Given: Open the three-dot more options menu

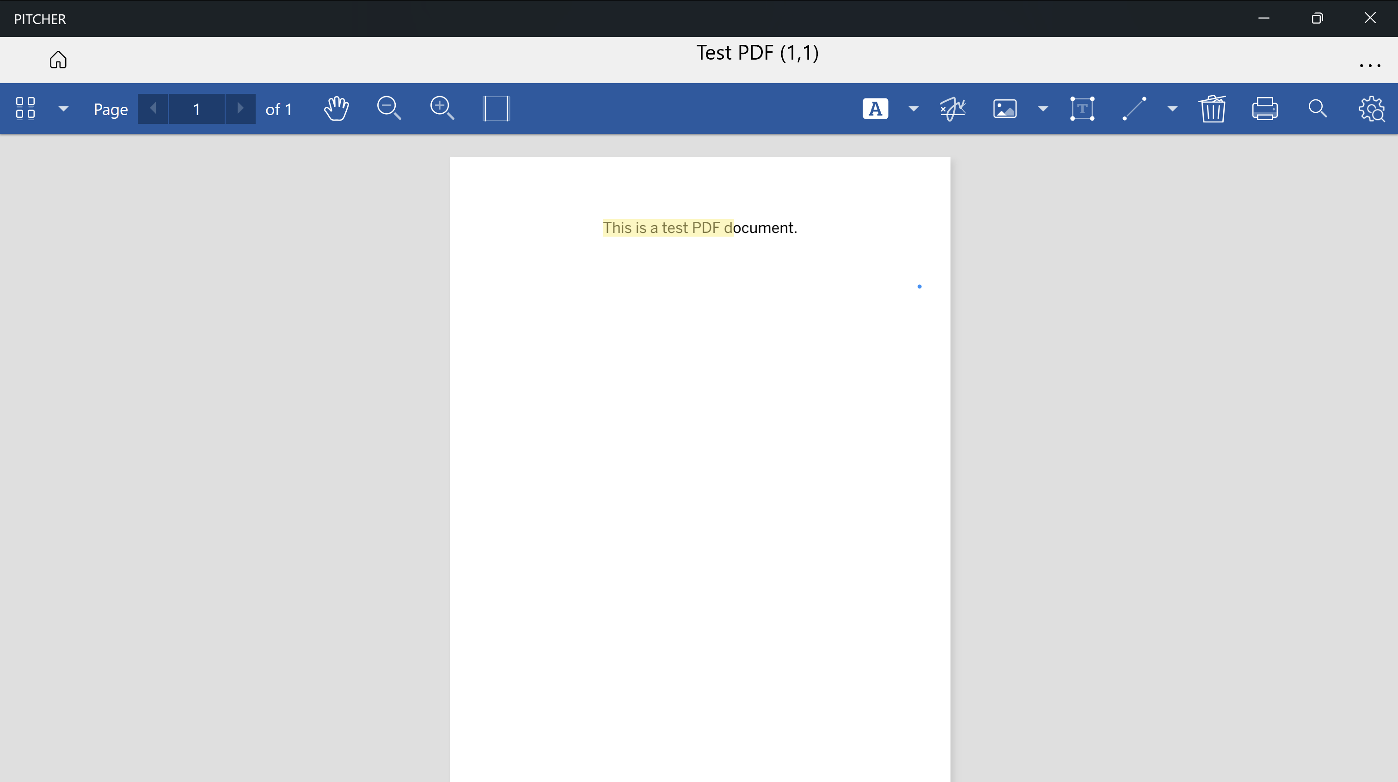Looking at the screenshot, I should coord(1369,66).
